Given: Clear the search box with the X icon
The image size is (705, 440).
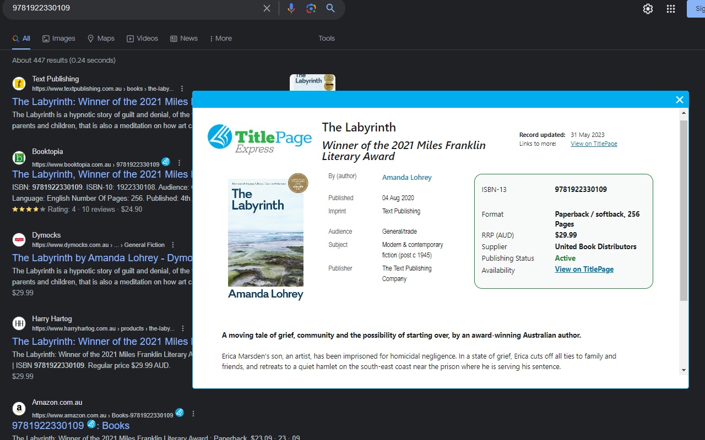Looking at the screenshot, I should [x=267, y=8].
